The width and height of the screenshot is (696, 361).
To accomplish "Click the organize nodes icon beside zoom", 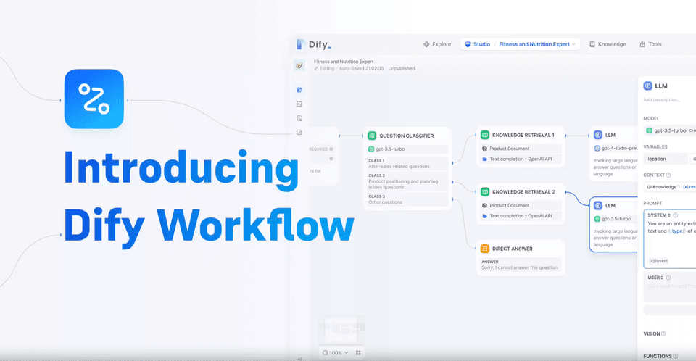I will pos(358,353).
